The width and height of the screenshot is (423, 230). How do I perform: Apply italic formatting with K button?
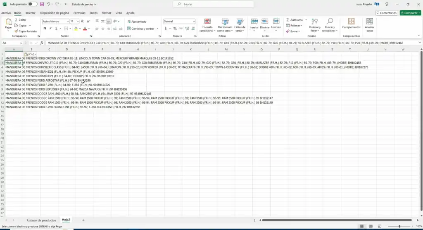click(50, 28)
